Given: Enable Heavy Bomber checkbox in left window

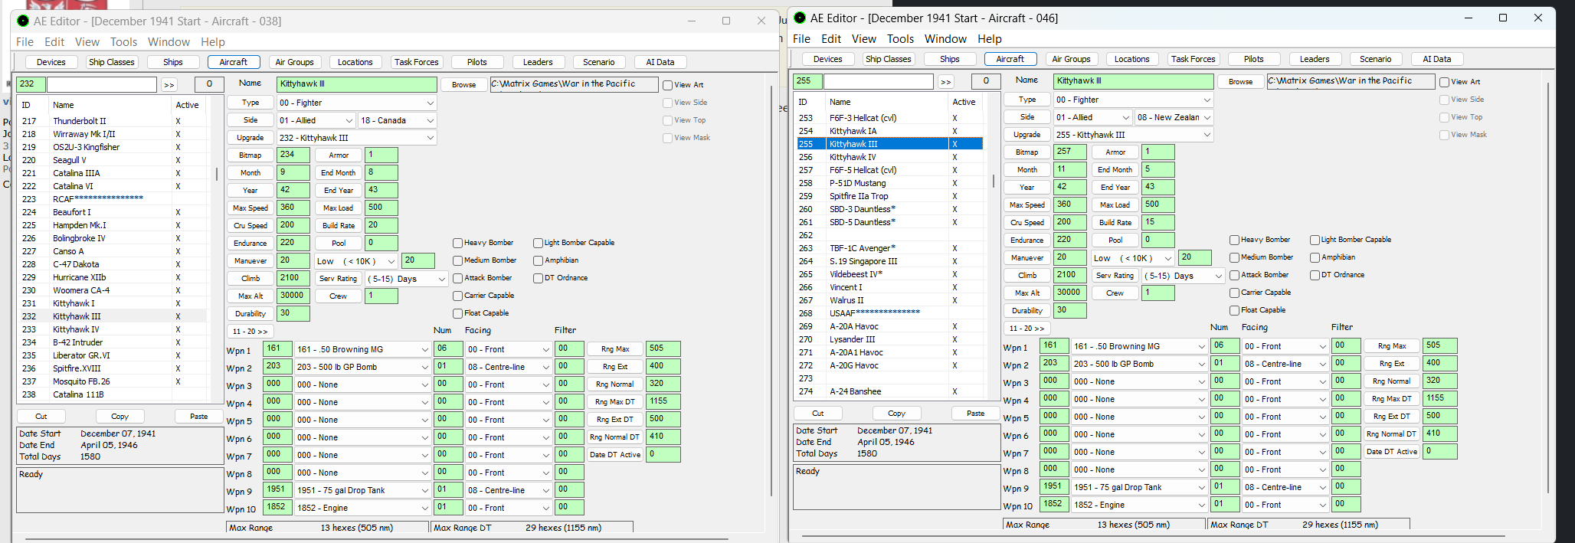Looking at the screenshot, I should (457, 243).
